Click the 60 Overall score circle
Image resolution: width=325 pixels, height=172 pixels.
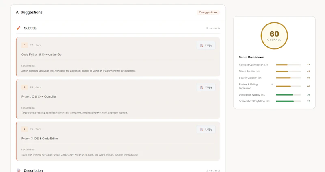[274, 36]
